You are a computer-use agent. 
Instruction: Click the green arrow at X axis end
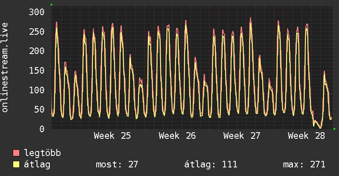point(334,129)
